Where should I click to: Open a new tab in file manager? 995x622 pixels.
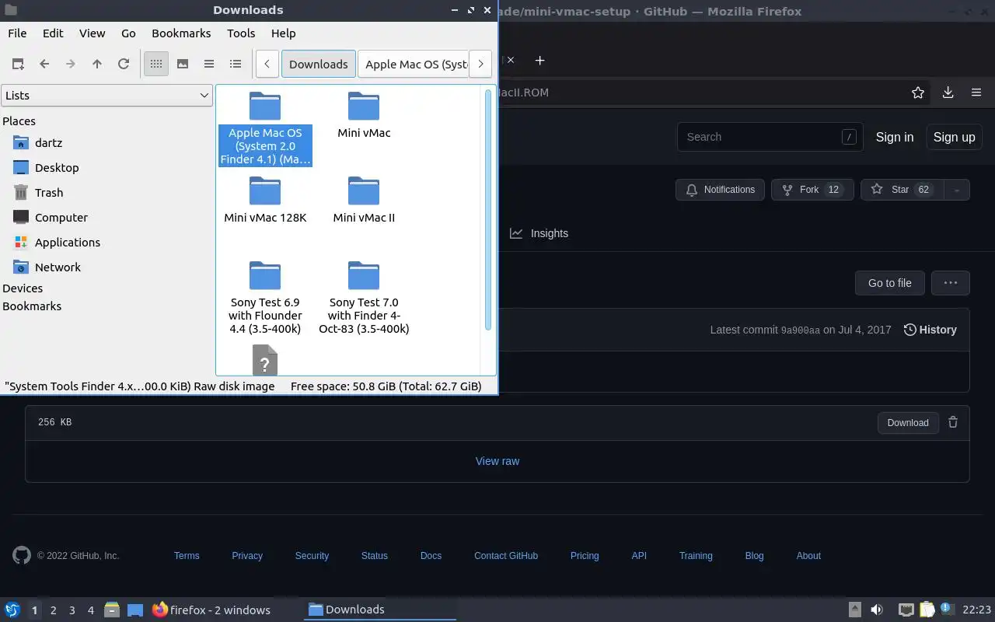click(x=18, y=64)
